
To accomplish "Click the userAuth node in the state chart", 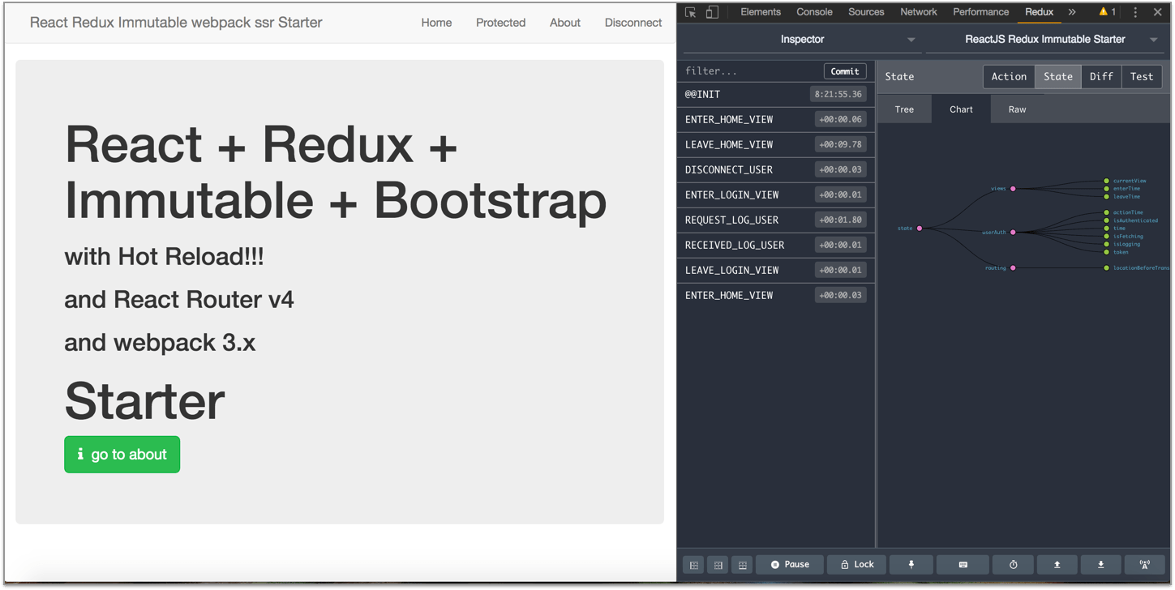I will point(1013,232).
